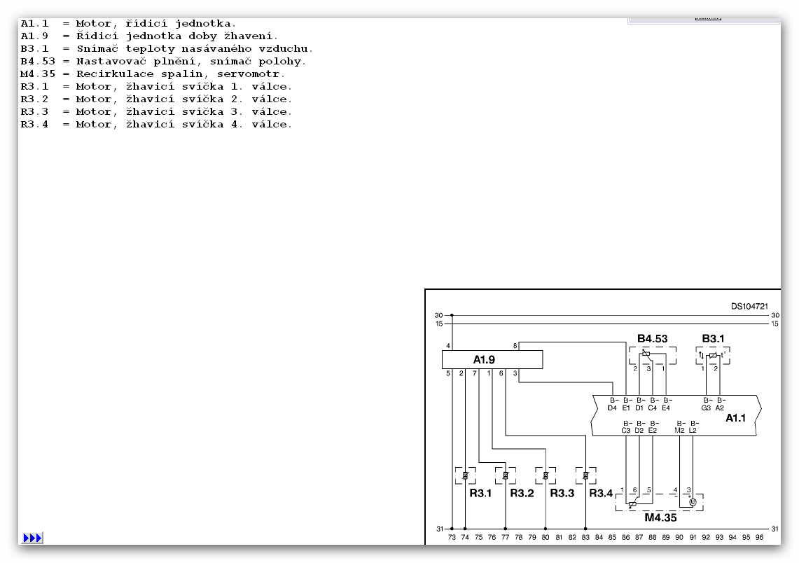
Task: Click the 'B- G3' pin label on A1.1
Action: [707, 404]
